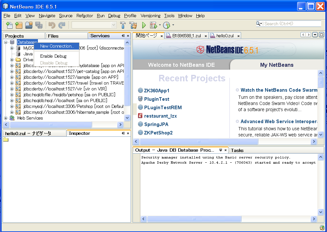
Task: Minimize the Services panel
Action: (x=123, y=36)
